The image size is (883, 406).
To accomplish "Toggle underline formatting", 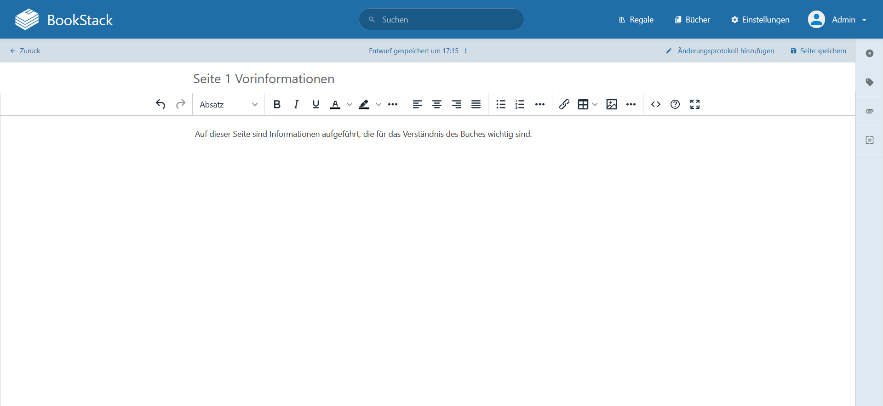I will click(315, 104).
